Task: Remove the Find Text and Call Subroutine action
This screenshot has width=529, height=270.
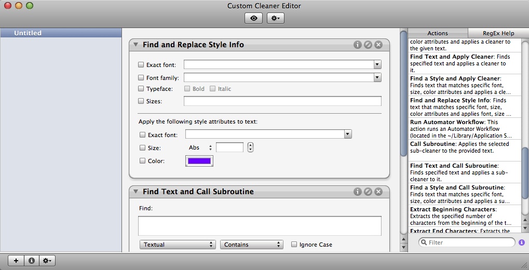Action: point(378,192)
